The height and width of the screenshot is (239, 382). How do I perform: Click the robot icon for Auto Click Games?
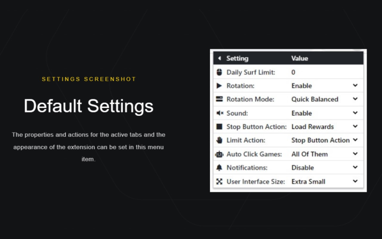[x=219, y=154]
